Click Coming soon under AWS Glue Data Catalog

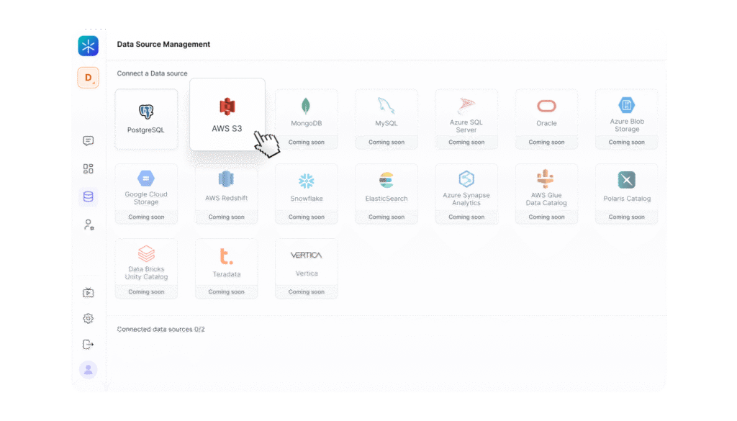(546, 217)
